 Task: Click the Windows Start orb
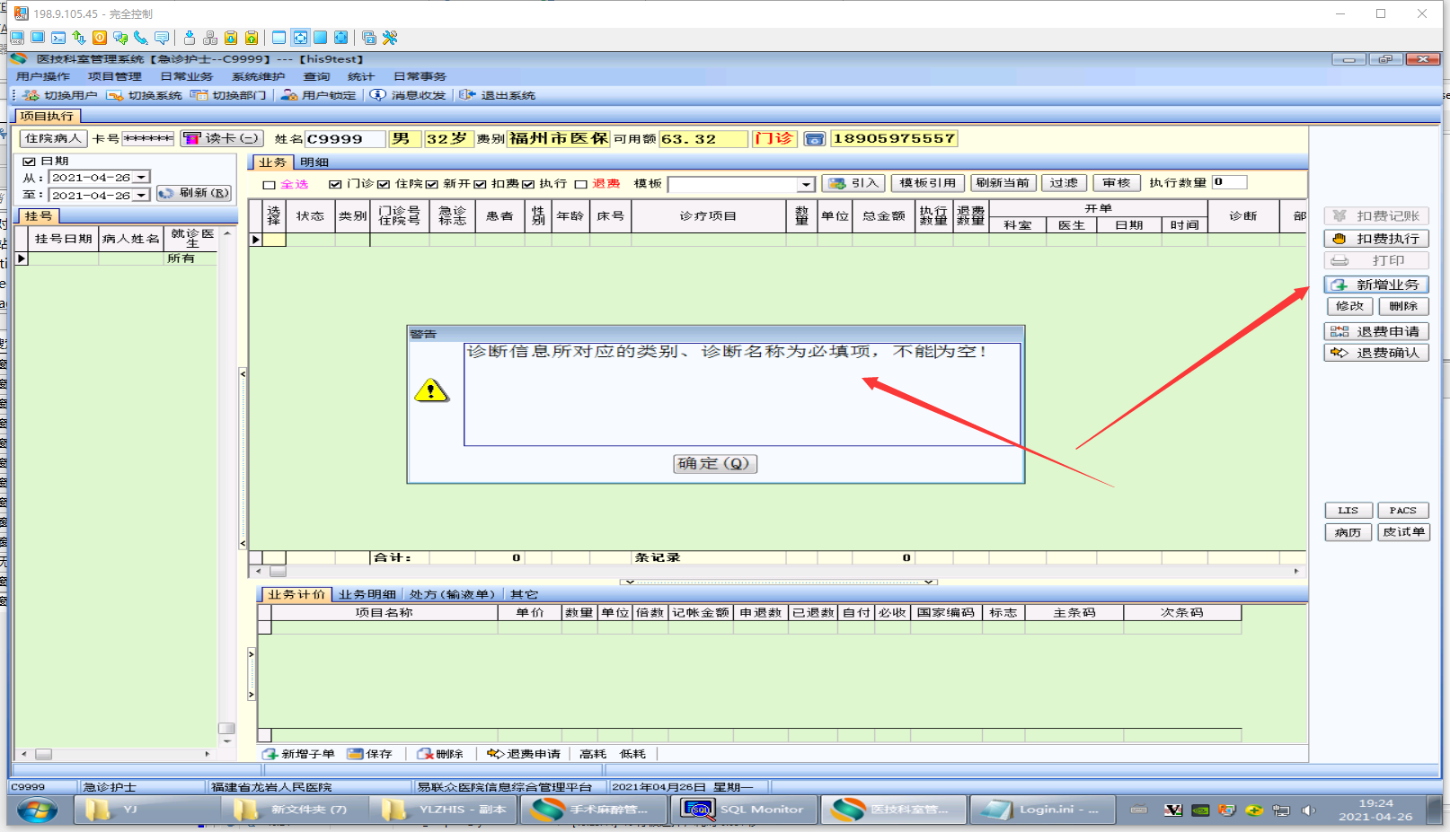[x=37, y=810]
